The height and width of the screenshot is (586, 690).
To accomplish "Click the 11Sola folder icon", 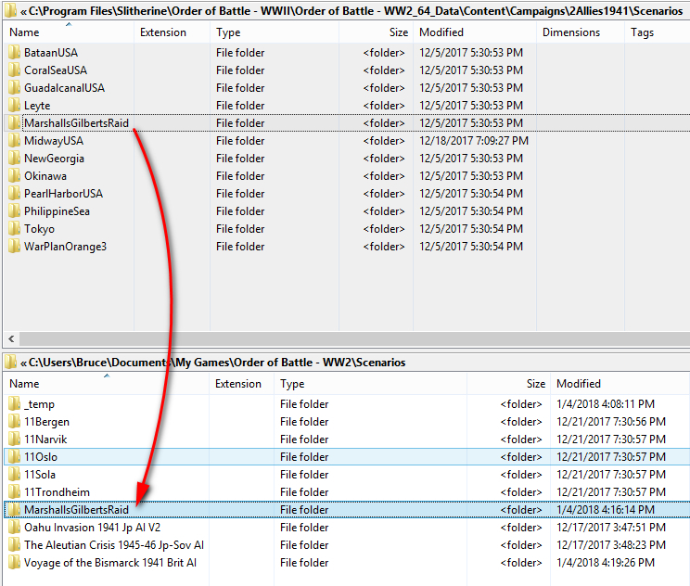I will (15, 474).
